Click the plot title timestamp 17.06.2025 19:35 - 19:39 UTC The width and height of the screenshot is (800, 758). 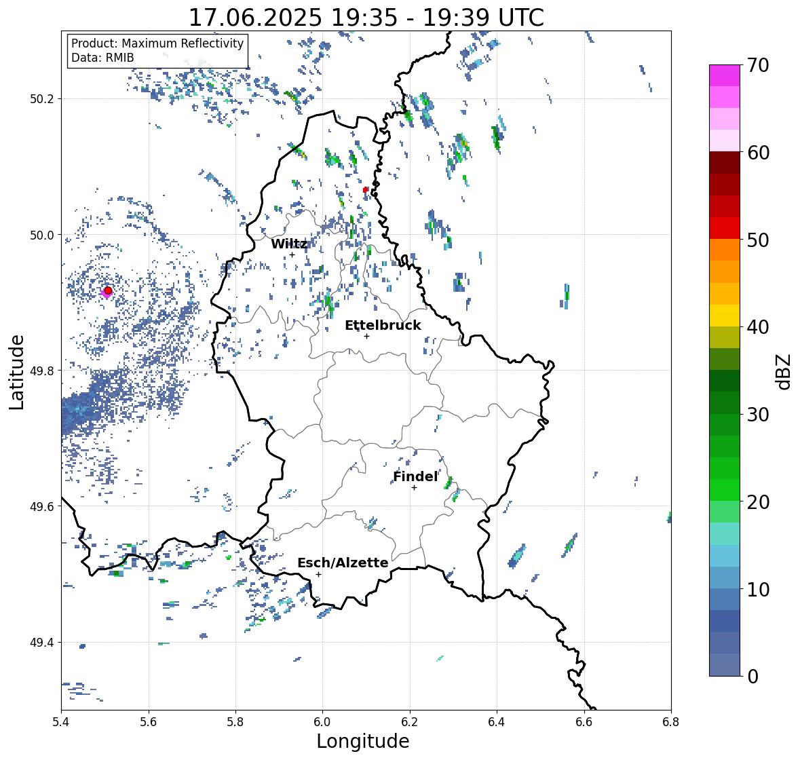point(366,18)
